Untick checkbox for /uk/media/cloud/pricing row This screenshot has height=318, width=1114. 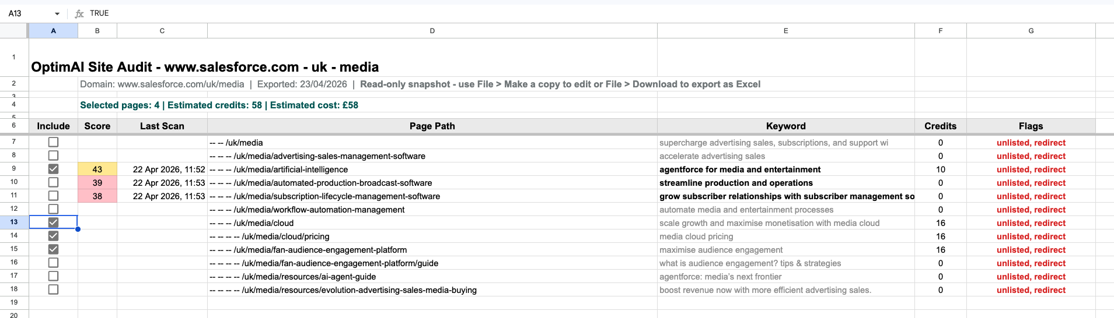click(x=53, y=236)
